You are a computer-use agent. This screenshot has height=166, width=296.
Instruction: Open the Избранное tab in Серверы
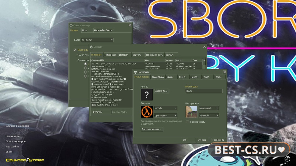point(110,55)
